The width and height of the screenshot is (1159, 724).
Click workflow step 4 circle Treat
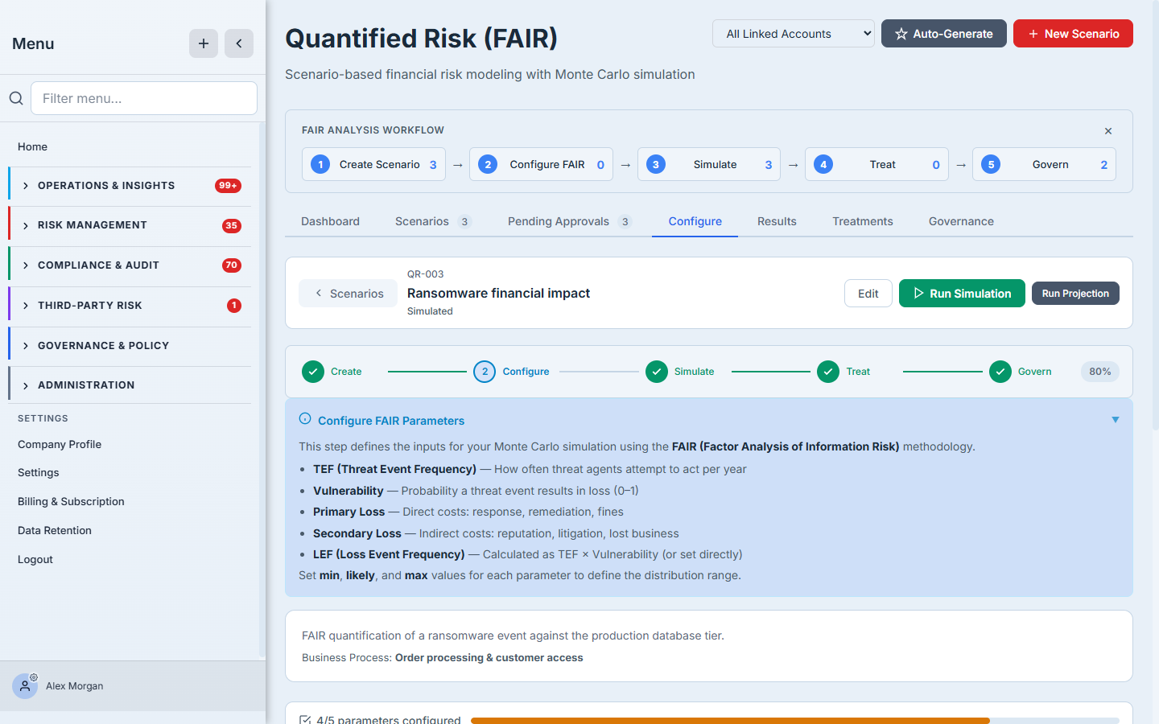[x=823, y=164]
